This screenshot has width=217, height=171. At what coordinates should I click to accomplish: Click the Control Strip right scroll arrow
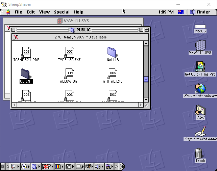click(116, 167)
